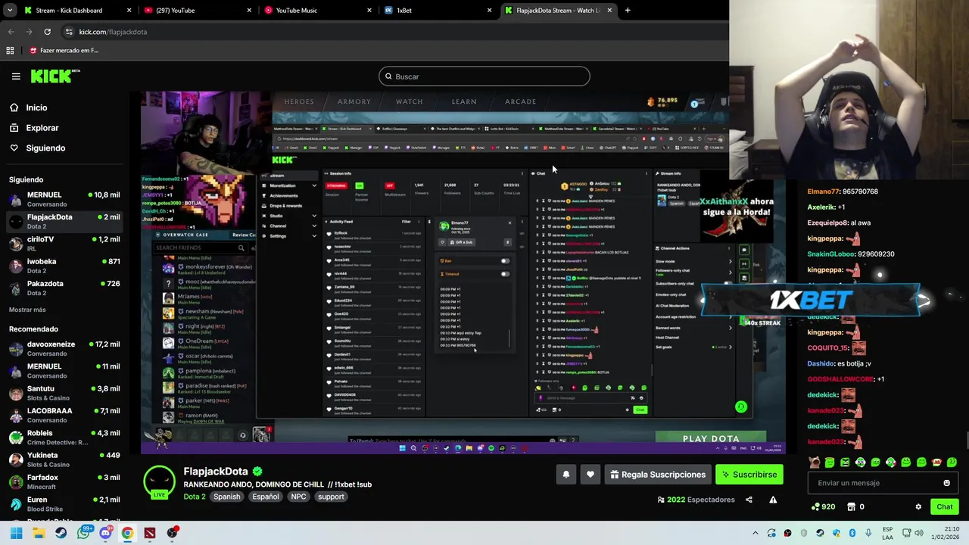The height and width of the screenshot is (545, 969).
Task: Switch to (297) YouTube tab
Action: pos(198,11)
